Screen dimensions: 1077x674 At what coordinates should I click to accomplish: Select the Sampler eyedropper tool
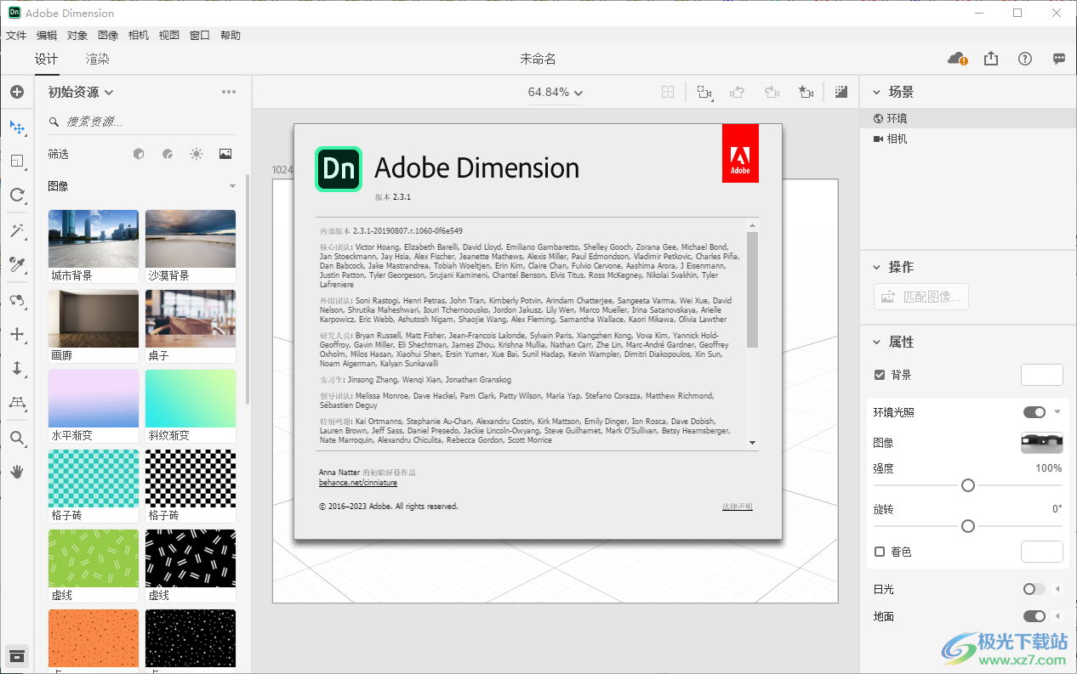coord(16,264)
